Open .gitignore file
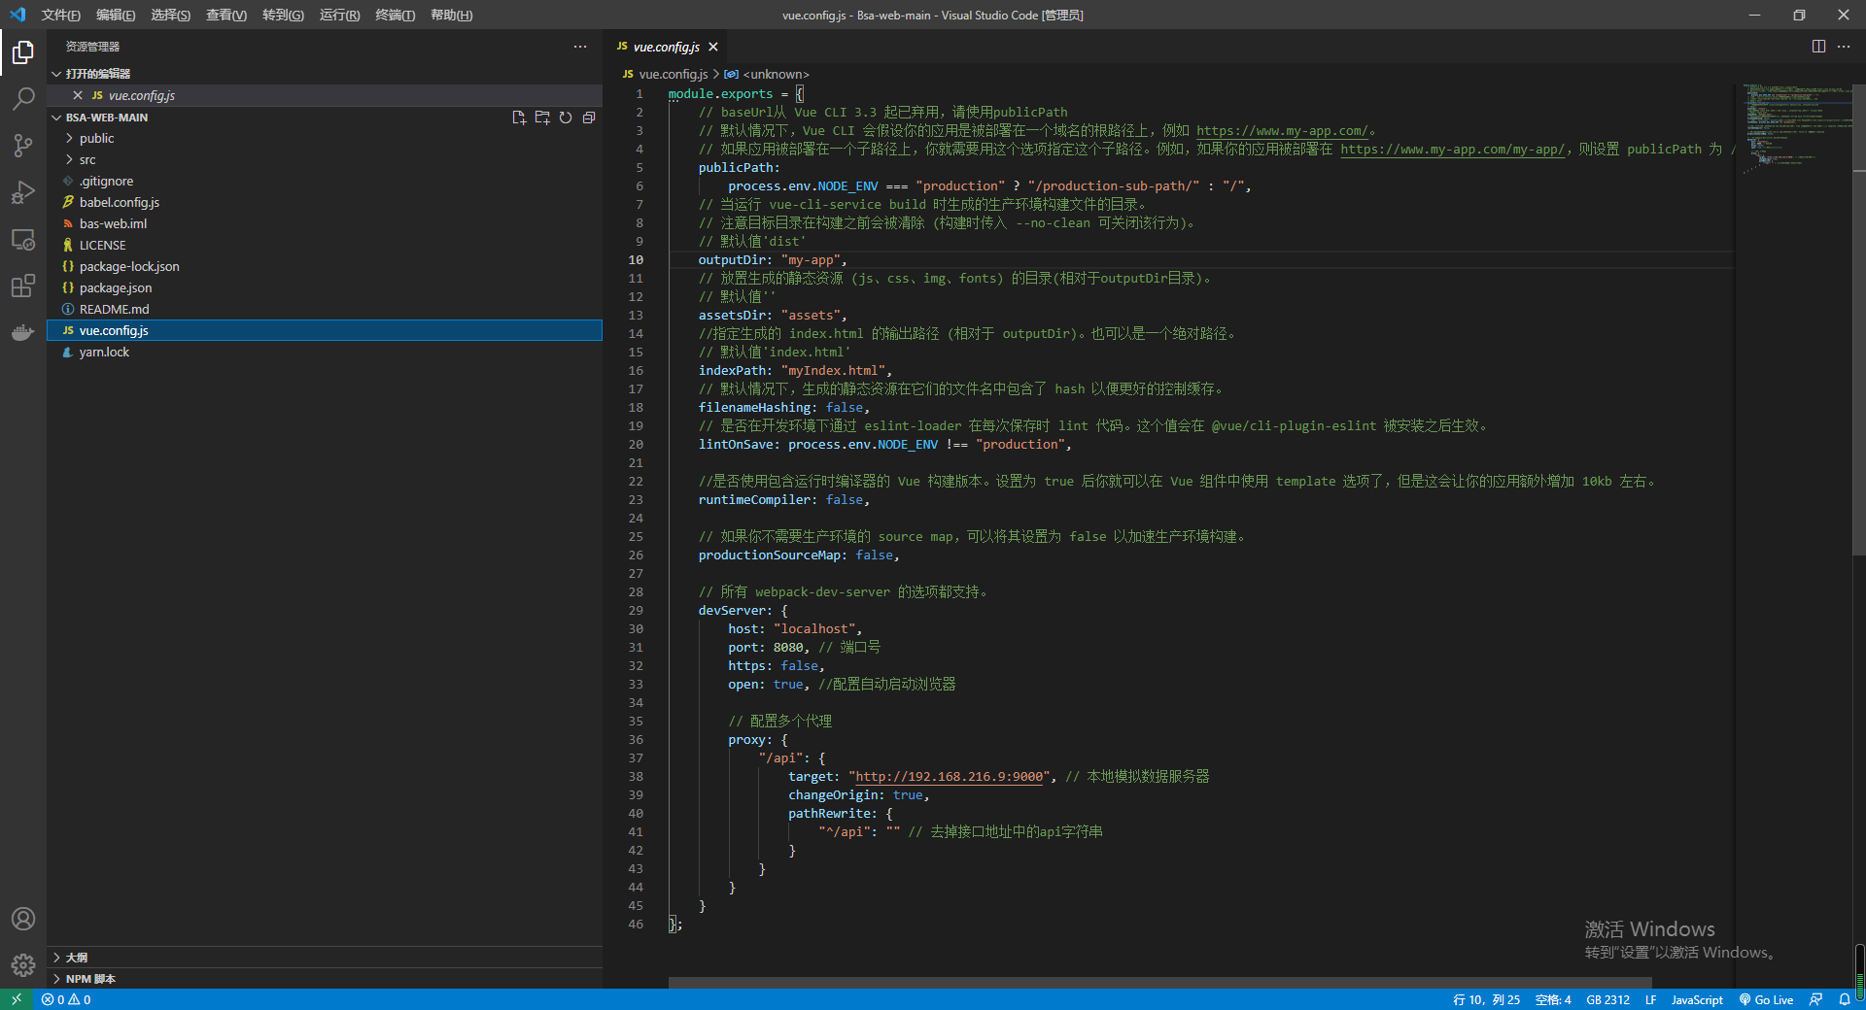The width and height of the screenshot is (1866, 1010). pos(325,182)
